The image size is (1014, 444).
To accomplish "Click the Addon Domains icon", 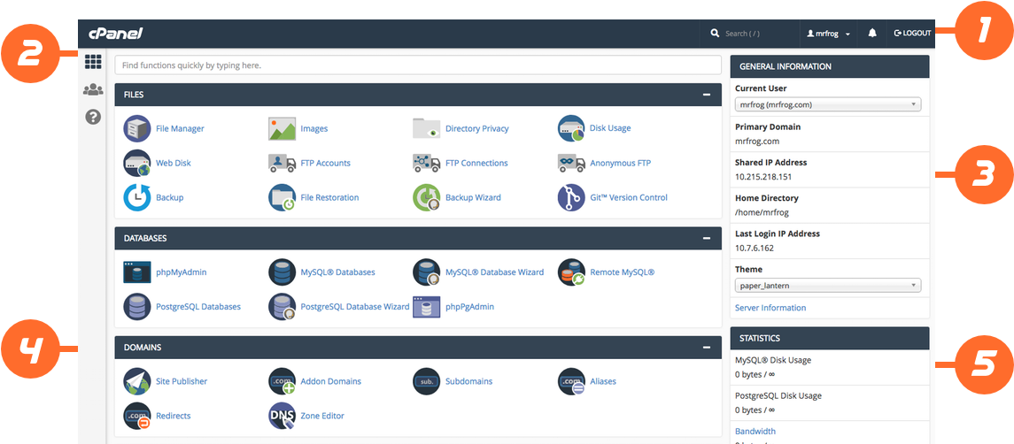I will [x=282, y=381].
